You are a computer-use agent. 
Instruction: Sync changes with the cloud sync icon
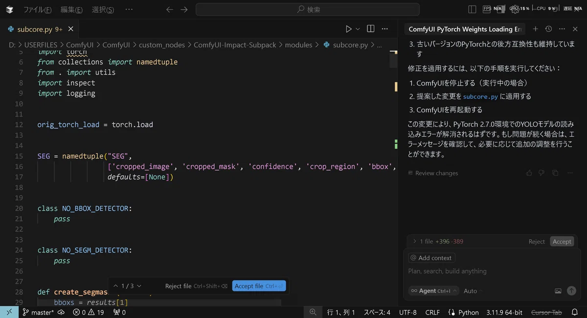pyautogui.click(x=61, y=312)
